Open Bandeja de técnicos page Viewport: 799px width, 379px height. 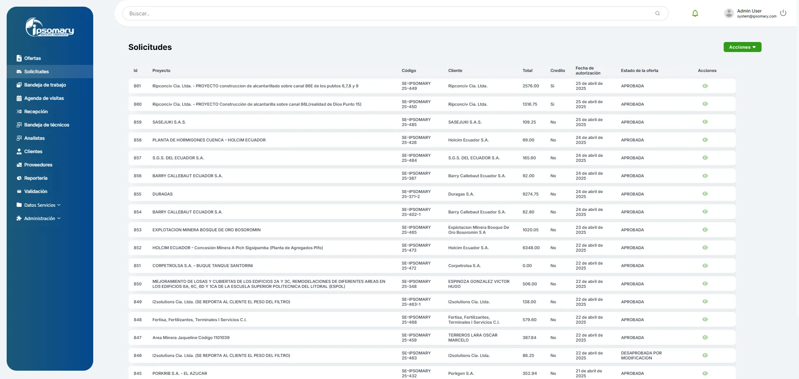click(x=47, y=125)
